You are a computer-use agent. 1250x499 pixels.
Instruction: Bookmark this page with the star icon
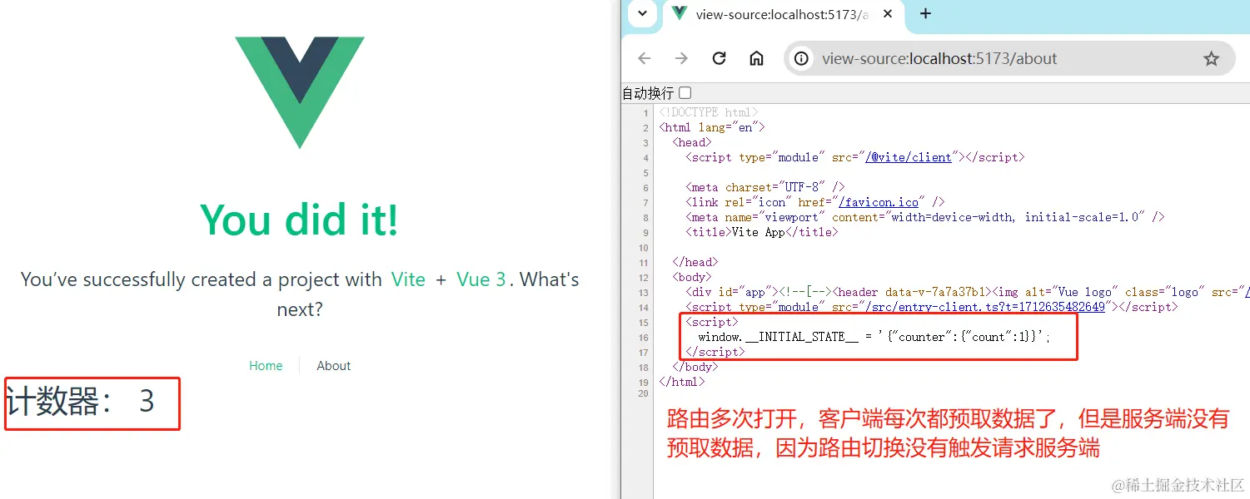click(x=1211, y=59)
